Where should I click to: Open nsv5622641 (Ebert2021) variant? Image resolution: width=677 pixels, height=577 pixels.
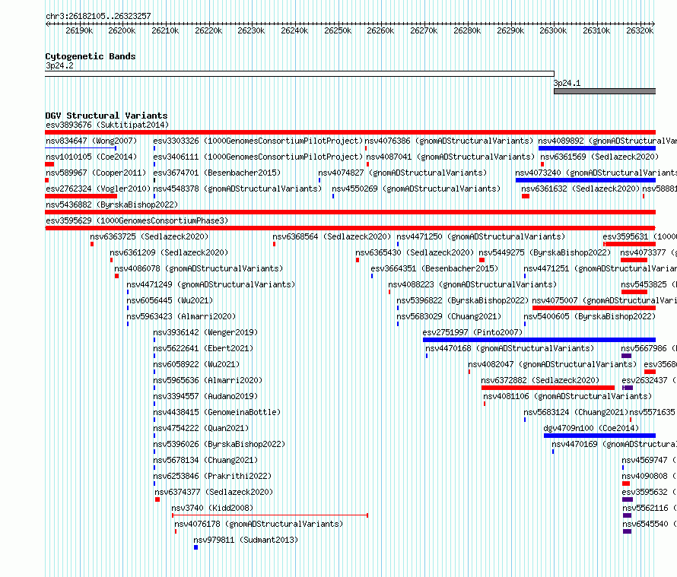coord(203,349)
